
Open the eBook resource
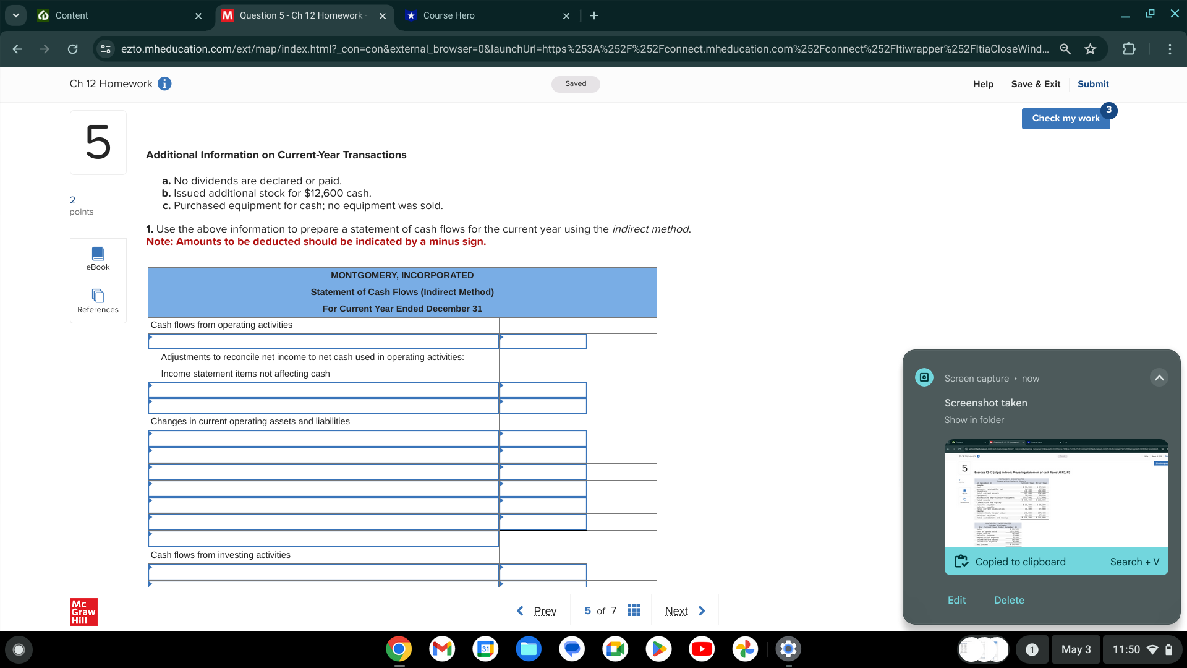point(98,259)
